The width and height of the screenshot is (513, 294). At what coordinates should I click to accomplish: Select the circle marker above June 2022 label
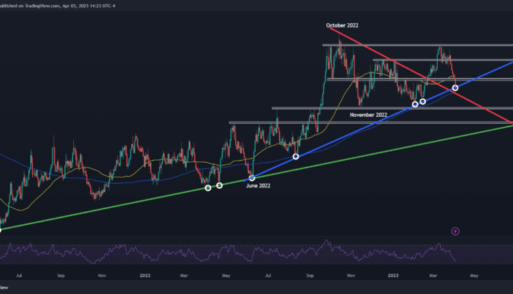tap(252, 178)
